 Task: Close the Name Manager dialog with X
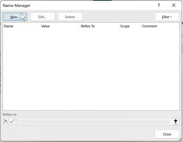174,5
